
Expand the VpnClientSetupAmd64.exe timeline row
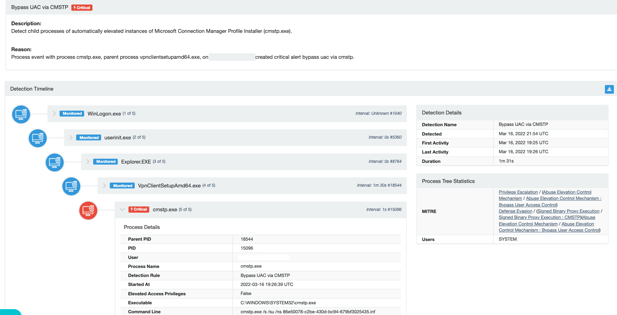(x=105, y=186)
